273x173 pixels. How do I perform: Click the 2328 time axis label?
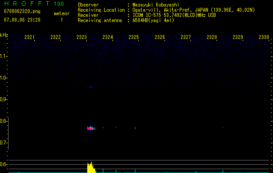tap(212, 37)
